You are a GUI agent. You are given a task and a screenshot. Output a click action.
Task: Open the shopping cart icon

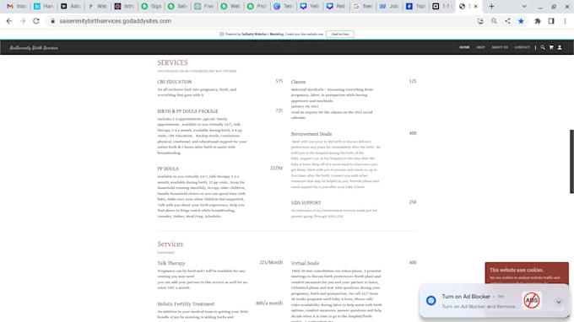click(x=551, y=47)
